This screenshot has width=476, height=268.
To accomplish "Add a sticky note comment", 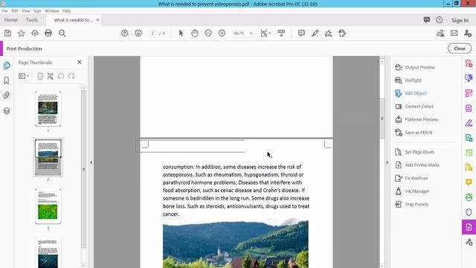I will coord(301,33).
